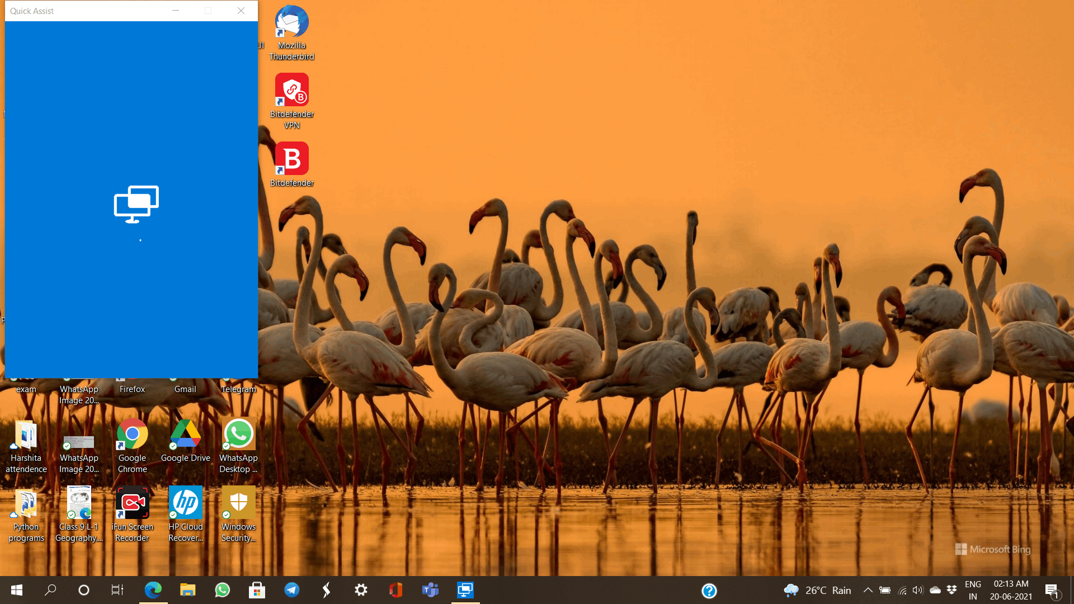Open the volume control in tray
The width and height of the screenshot is (1074, 604).
pos(917,590)
